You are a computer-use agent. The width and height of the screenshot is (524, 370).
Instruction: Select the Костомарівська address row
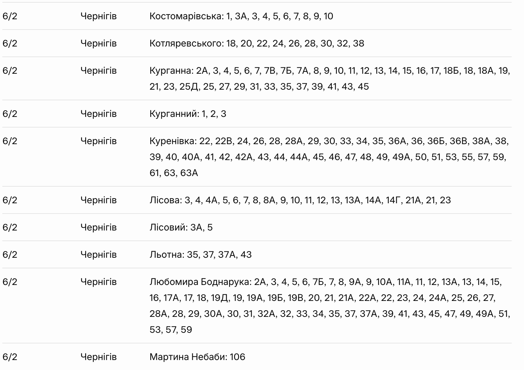coord(257,16)
